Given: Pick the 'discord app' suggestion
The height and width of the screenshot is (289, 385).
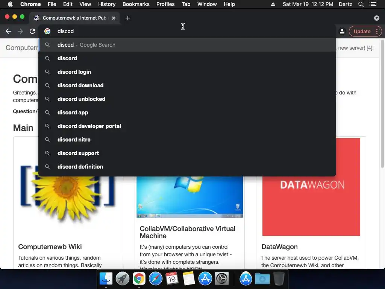Looking at the screenshot, I should (187, 112).
